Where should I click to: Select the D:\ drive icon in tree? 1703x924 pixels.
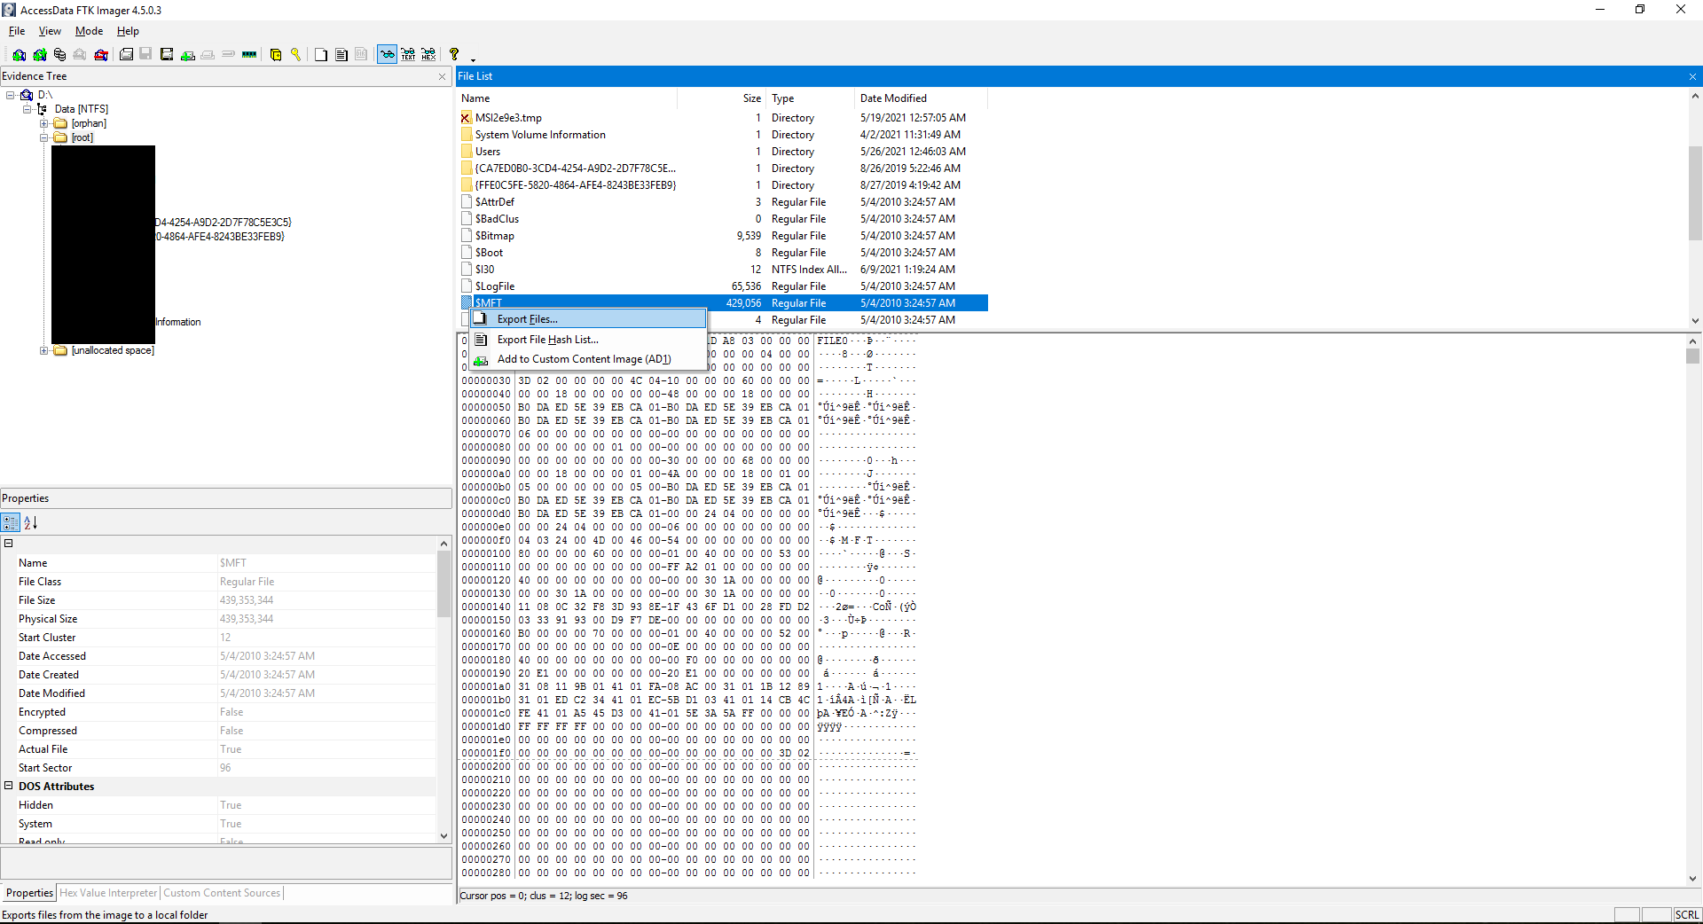(27, 95)
